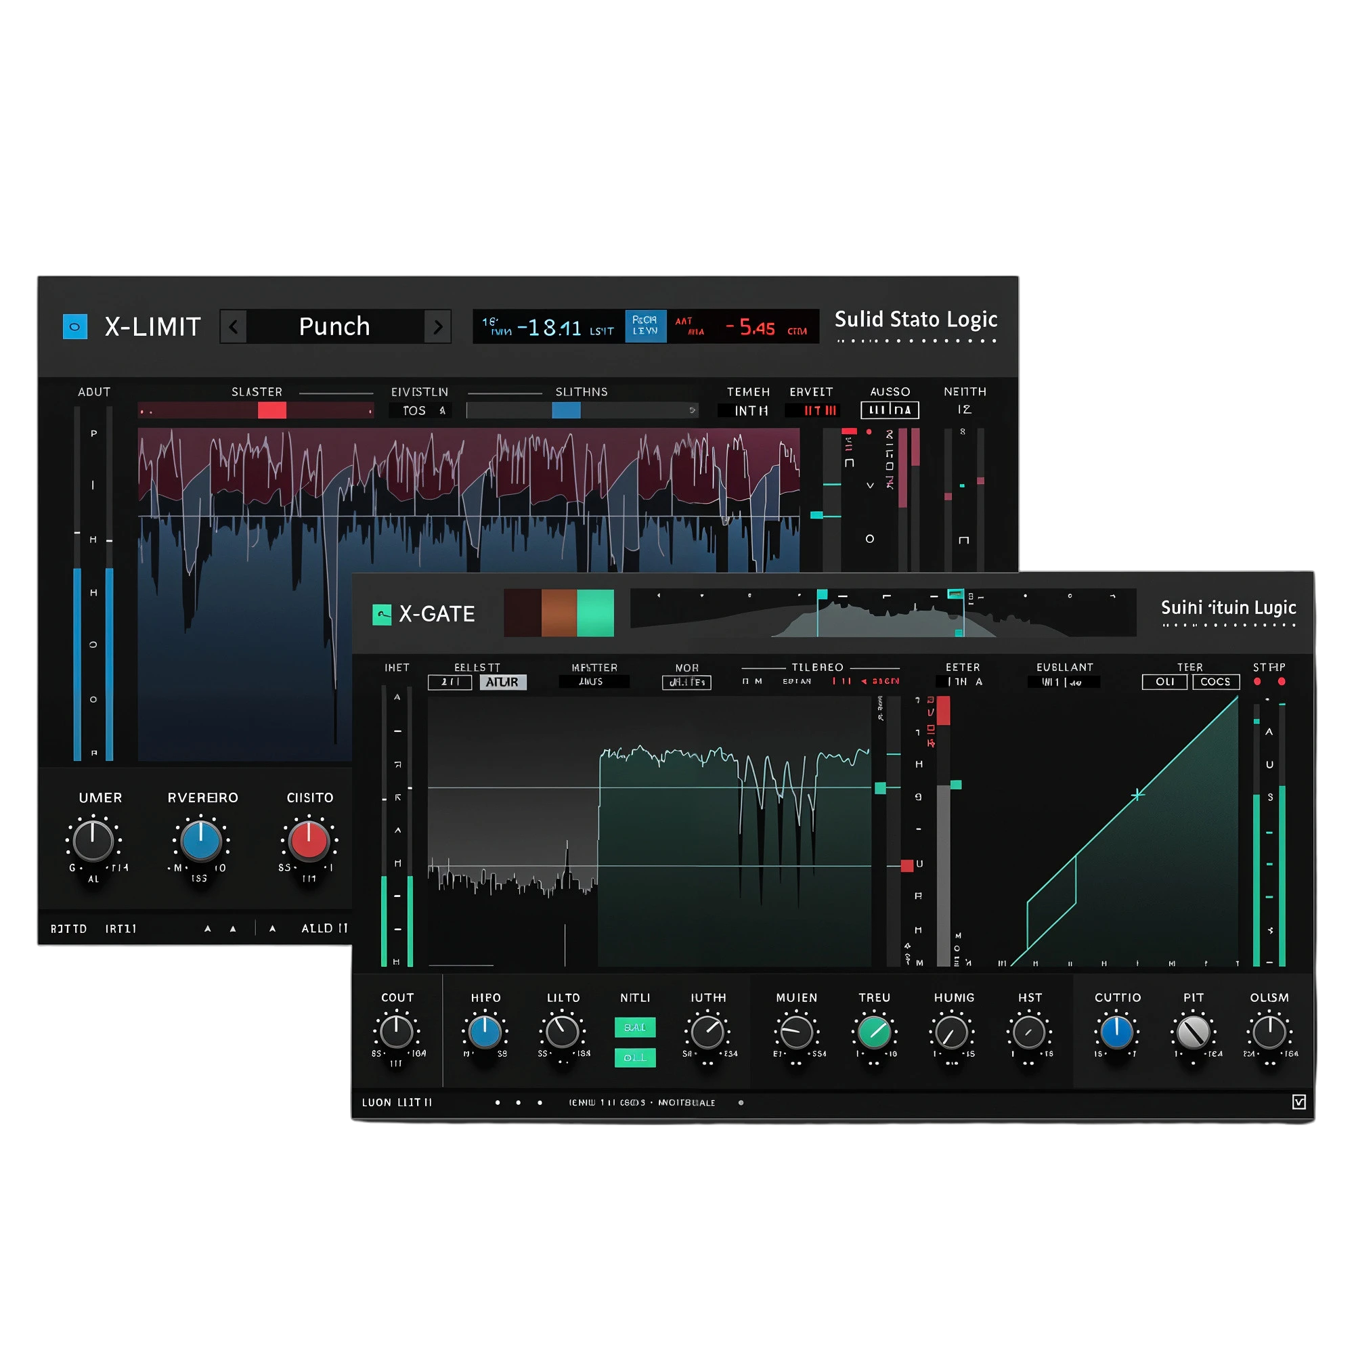
Task: Toggle the lower green NITLI button
Action: point(635,1057)
